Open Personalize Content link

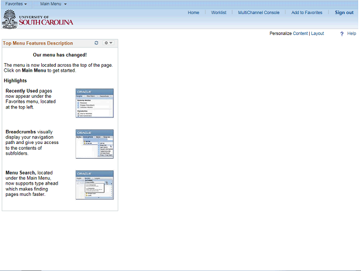[300, 33]
